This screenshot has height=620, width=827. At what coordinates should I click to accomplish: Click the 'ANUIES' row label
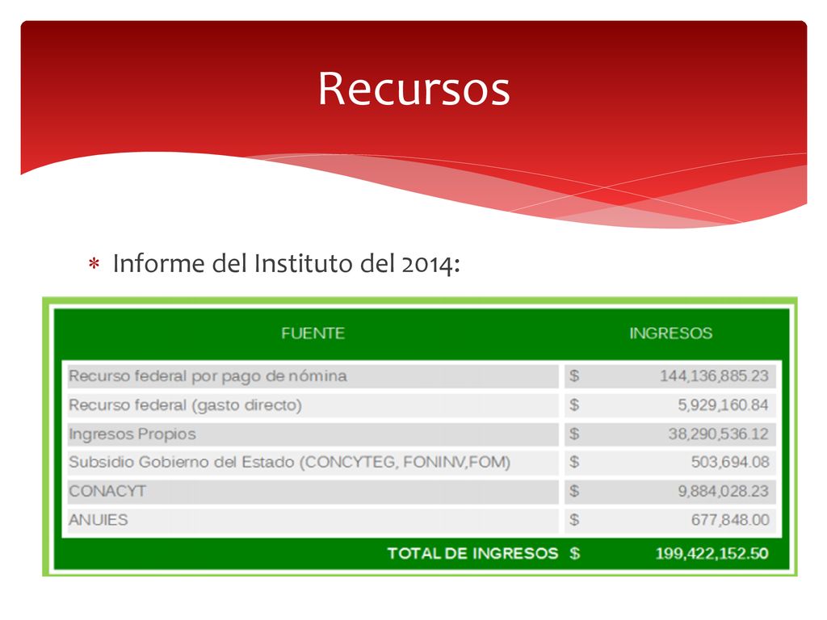[98, 520]
